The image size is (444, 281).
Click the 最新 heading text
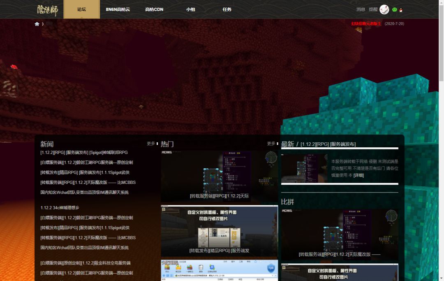click(x=287, y=144)
